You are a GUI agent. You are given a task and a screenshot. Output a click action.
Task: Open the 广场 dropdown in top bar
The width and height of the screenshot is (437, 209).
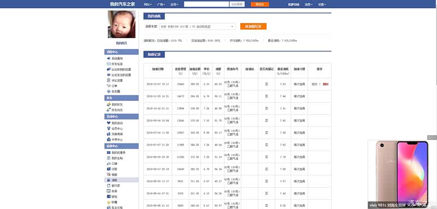click(x=161, y=4)
